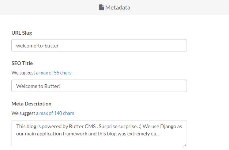Click the truncated "ea..." ending the description
229x150 pixels.
(155, 134)
